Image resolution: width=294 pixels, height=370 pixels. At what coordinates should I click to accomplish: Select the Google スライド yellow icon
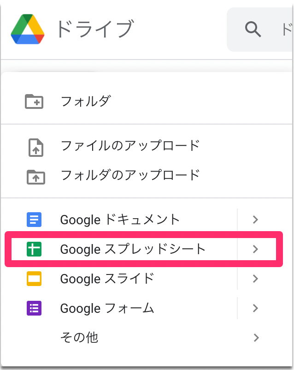(x=34, y=279)
